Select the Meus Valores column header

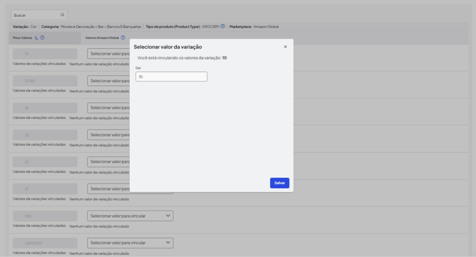pyautogui.click(x=23, y=38)
